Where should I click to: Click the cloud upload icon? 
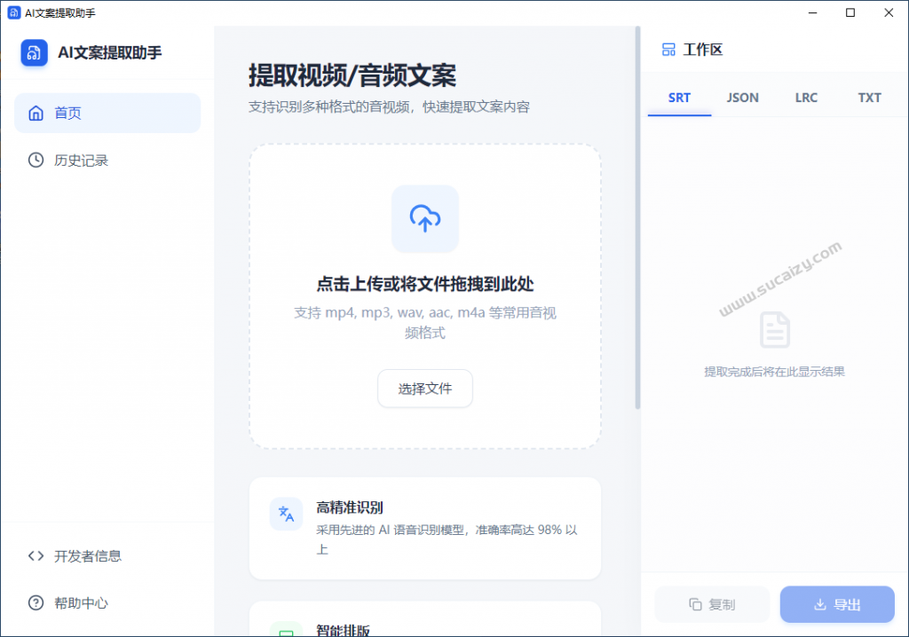pyautogui.click(x=425, y=218)
